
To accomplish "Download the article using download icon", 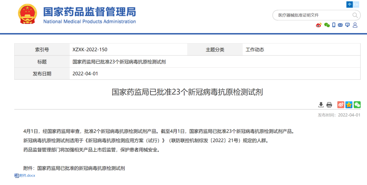I will coord(321,105).
